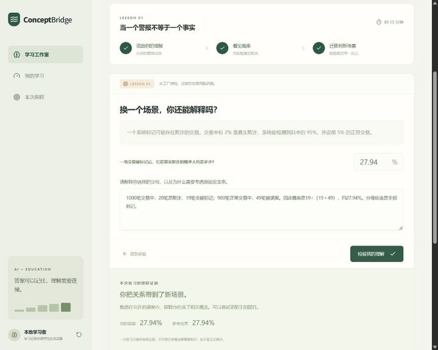The width and height of the screenshot is (438, 350).
Task: Click the checkmark circle for 说出你的理解
Action: tap(126, 48)
